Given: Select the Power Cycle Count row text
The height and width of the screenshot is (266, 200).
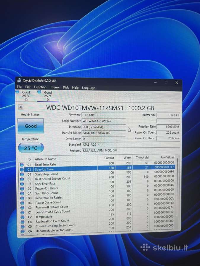Looking at the screenshot, I should 48,202.
